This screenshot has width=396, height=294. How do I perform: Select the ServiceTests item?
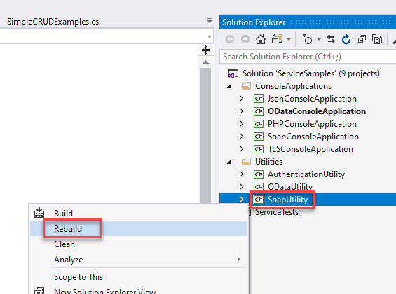pyautogui.click(x=277, y=212)
